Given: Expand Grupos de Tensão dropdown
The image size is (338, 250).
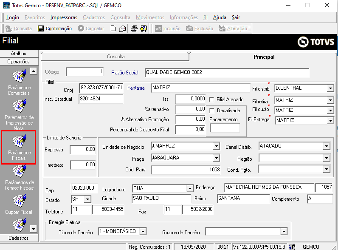Looking at the screenshot, I should click(284, 232).
